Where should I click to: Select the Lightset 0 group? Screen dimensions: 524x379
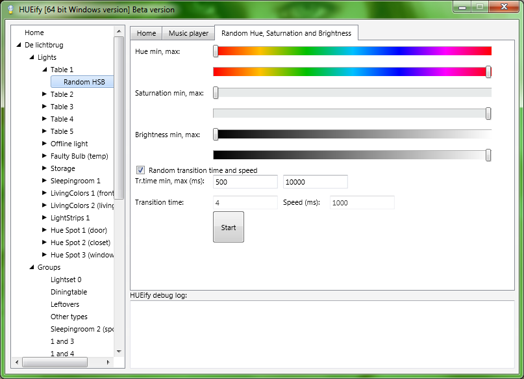pyautogui.click(x=66, y=280)
